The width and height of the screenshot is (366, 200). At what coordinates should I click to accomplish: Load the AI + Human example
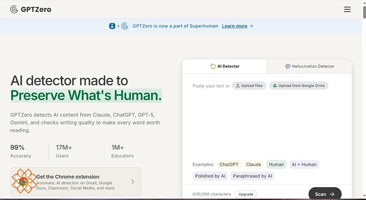pyautogui.click(x=304, y=165)
